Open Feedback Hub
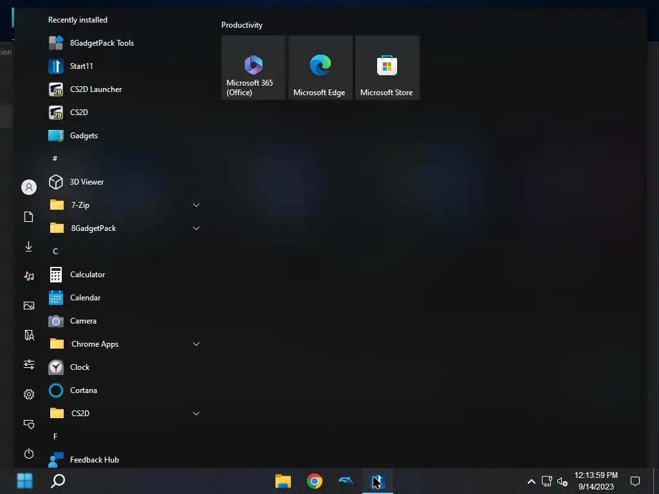 pyautogui.click(x=124, y=459)
